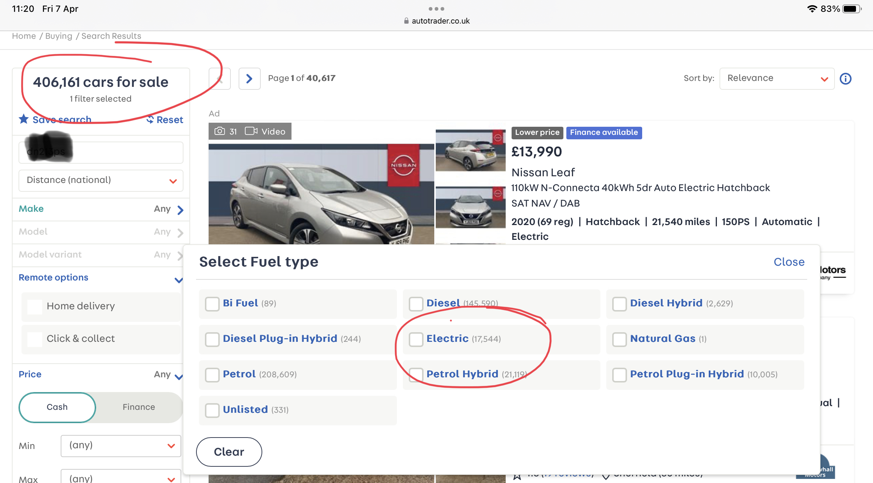Open the Distance (national) dropdown
This screenshot has width=873, height=483.
coord(101,180)
